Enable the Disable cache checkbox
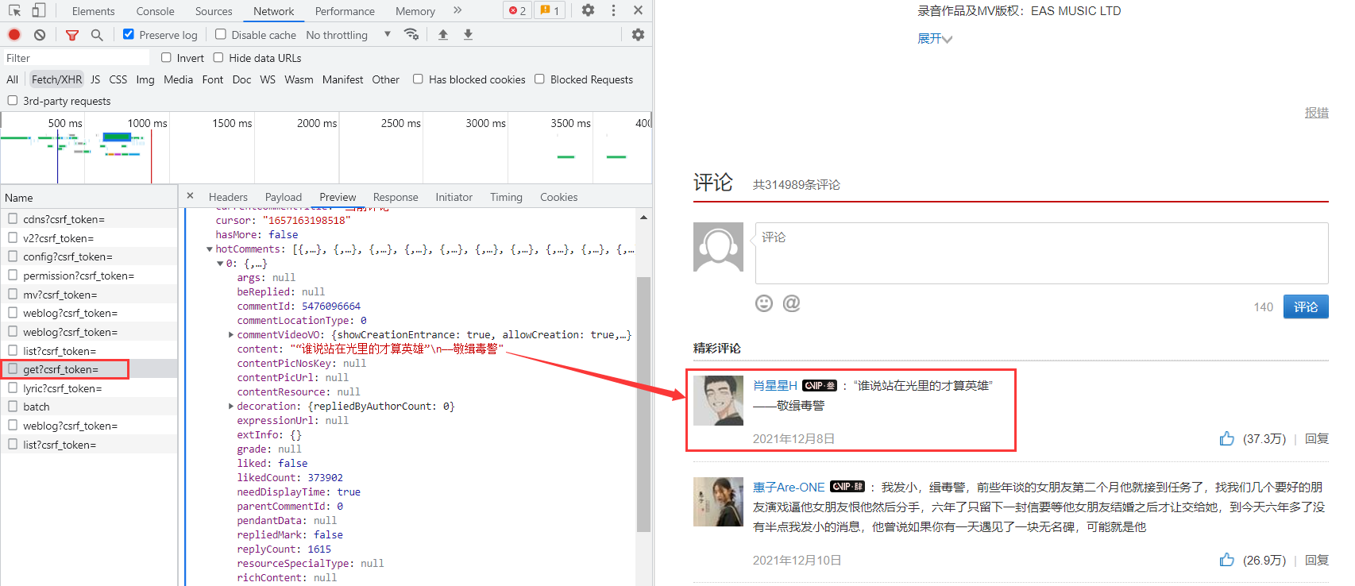This screenshot has height=586, width=1355. [221, 34]
